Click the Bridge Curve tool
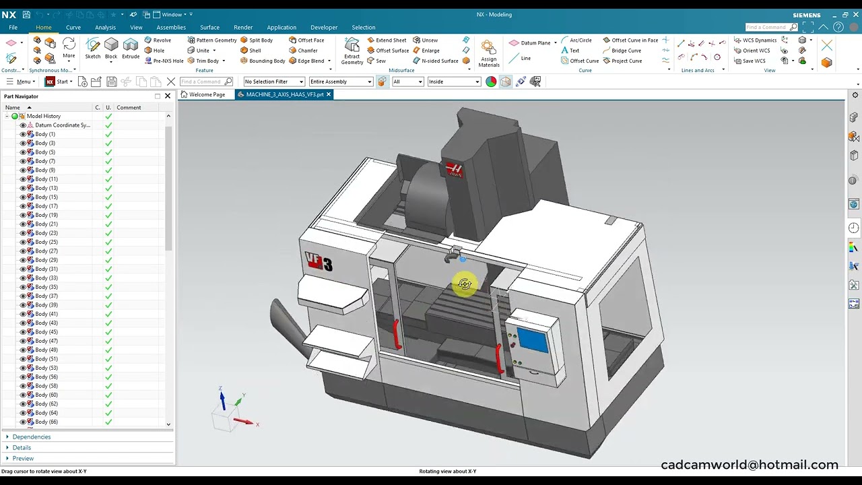 click(x=622, y=51)
